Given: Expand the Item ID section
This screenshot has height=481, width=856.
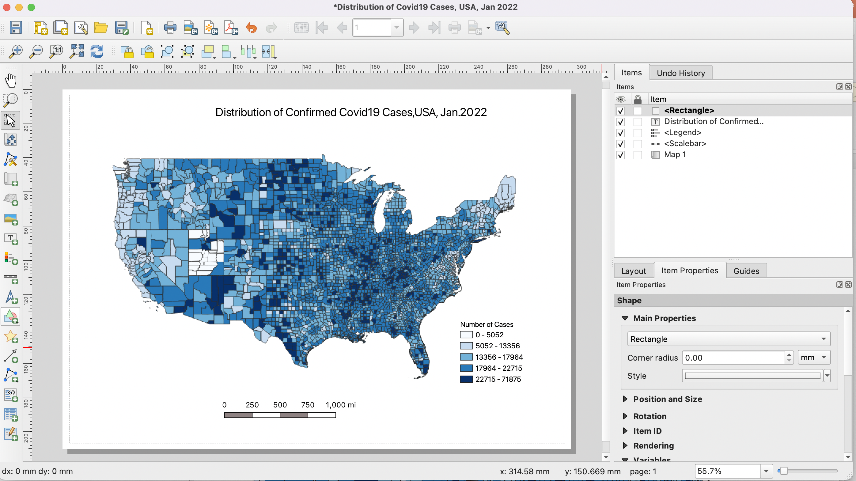Looking at the screenshot, I should 625,431.
